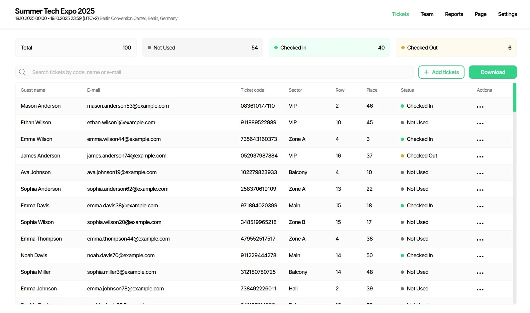Open the three-dot menu for Ethan Wilson
530x313 pixels.
(x=480, y=123)
